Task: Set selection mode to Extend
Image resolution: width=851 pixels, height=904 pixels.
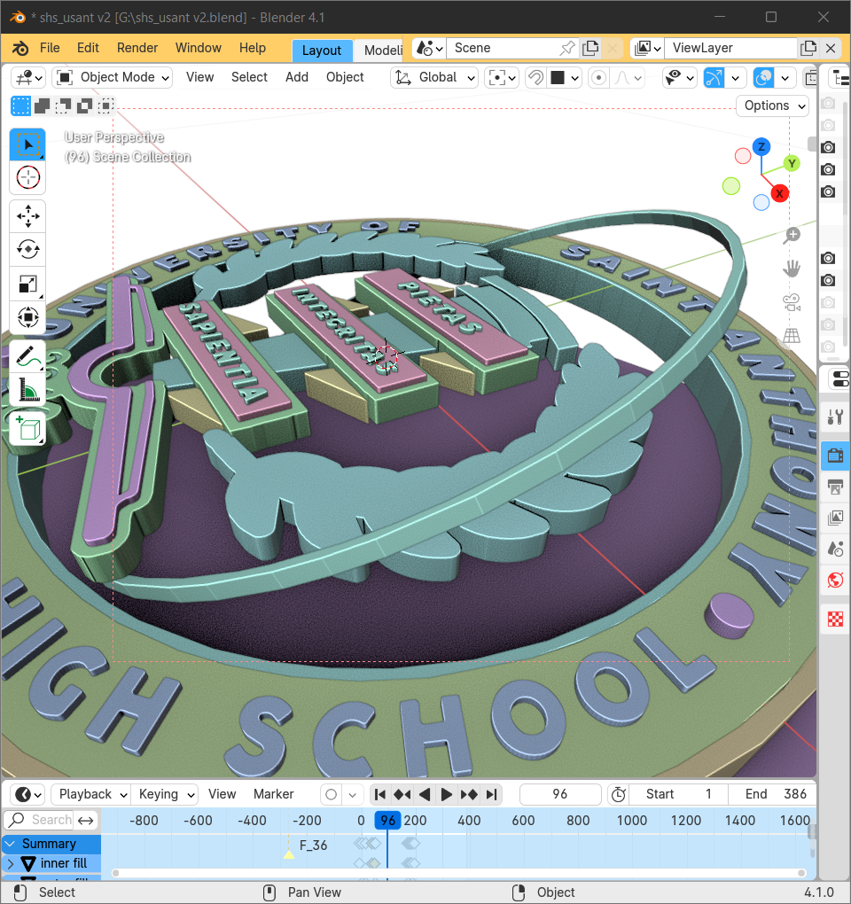Action: click(42, 106)
